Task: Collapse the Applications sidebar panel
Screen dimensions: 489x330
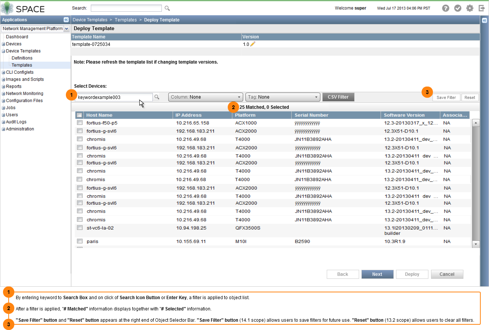Action: click(66, 20)
